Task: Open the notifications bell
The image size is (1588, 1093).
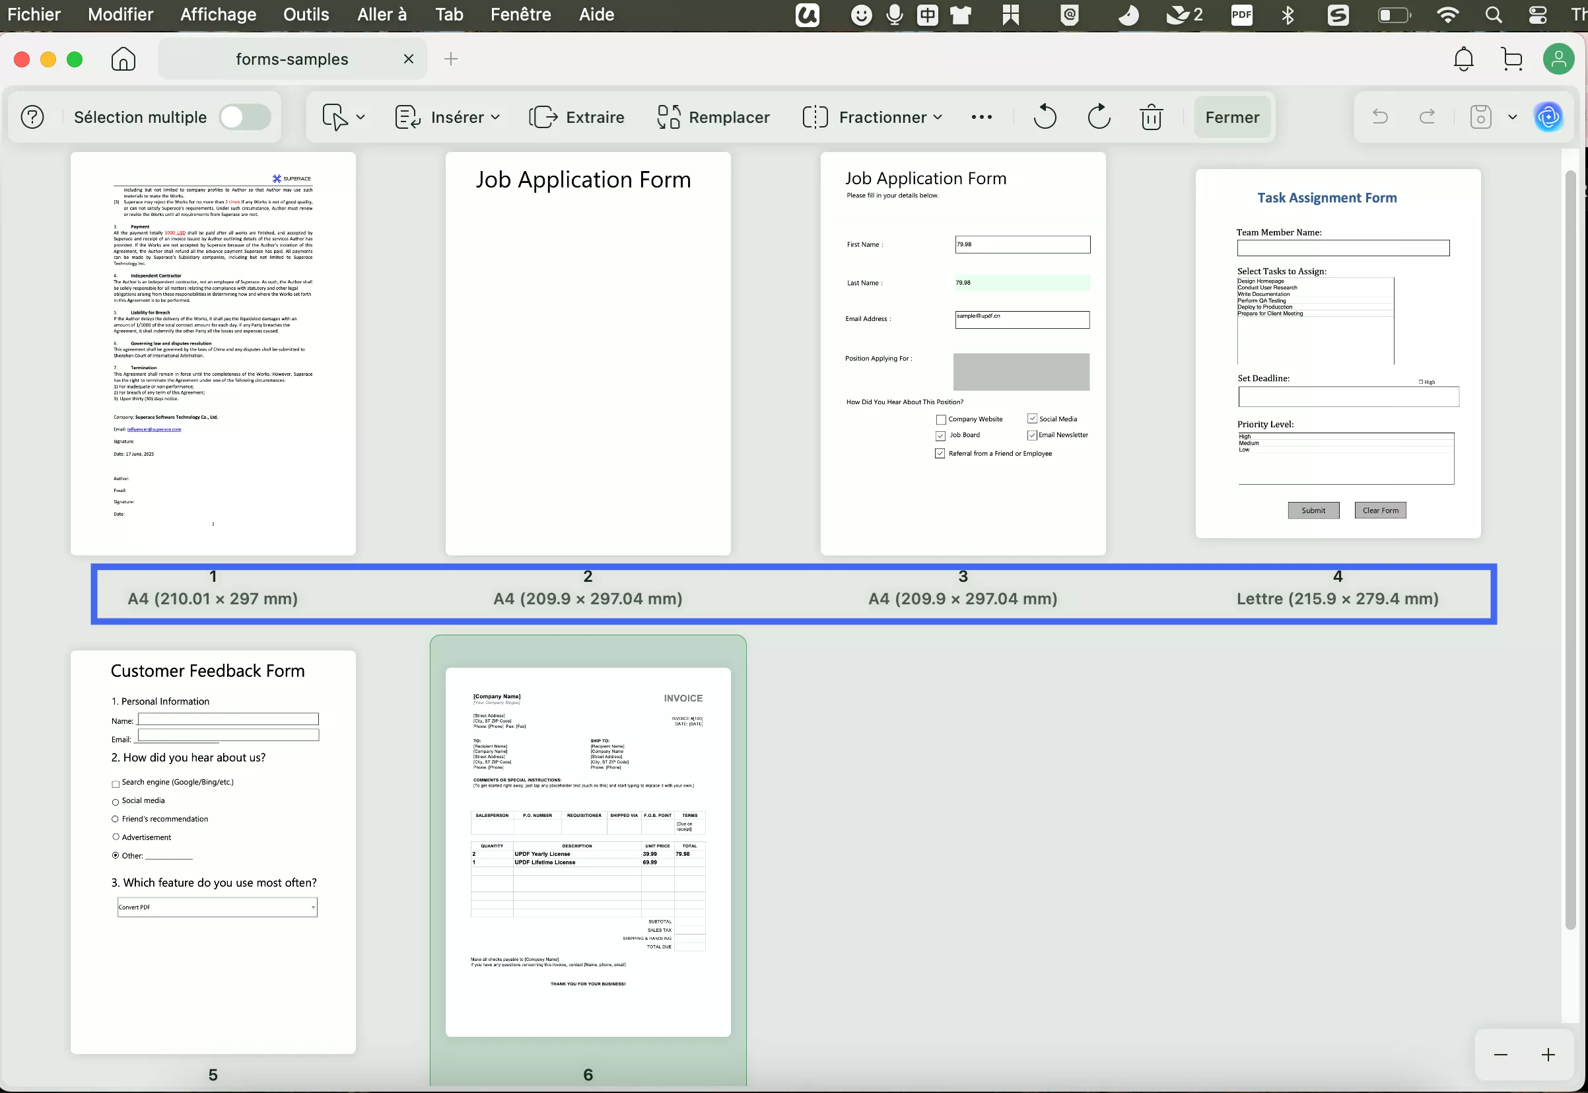Action: point(1463,59)
